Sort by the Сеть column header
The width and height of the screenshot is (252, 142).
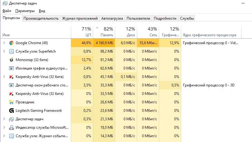point(148,32)
